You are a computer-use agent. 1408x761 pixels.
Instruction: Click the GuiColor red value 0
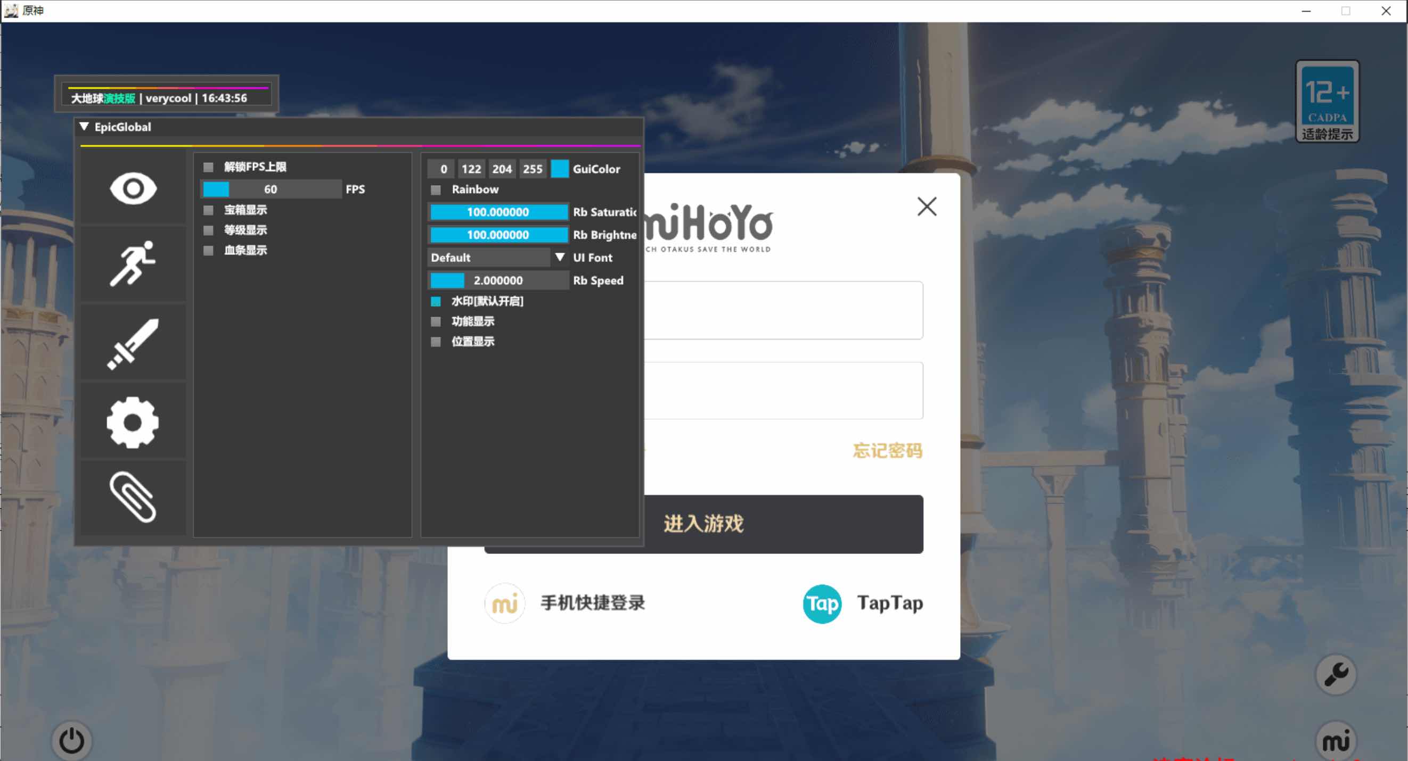(x=441, y=169)
